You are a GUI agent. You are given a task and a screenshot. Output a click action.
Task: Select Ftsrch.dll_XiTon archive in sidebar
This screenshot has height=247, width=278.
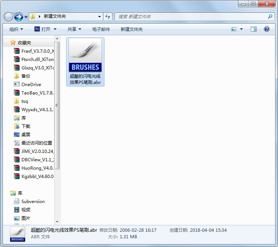point(34,60)
